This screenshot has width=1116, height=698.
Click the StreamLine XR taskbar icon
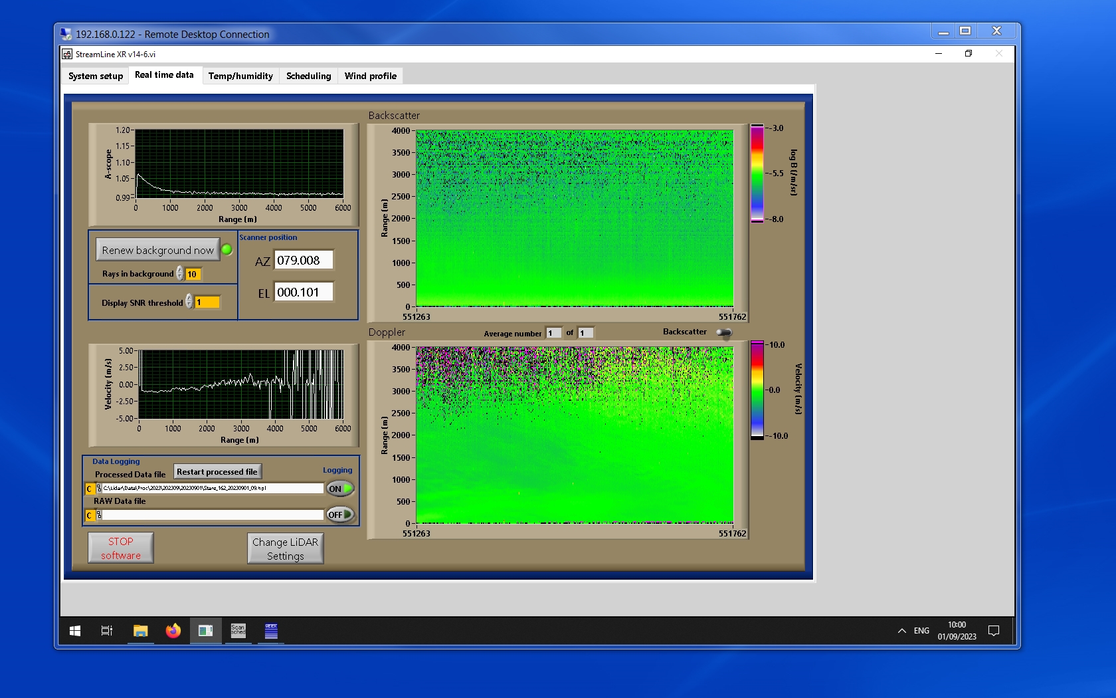pos(205,631)
